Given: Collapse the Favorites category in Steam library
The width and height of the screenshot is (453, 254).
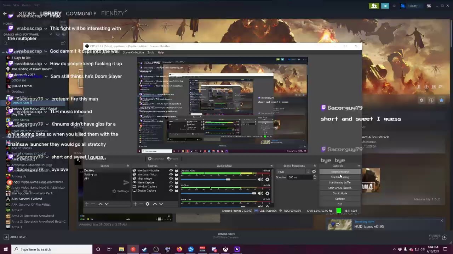Looking at the screenshot, I should click(4, 52).
